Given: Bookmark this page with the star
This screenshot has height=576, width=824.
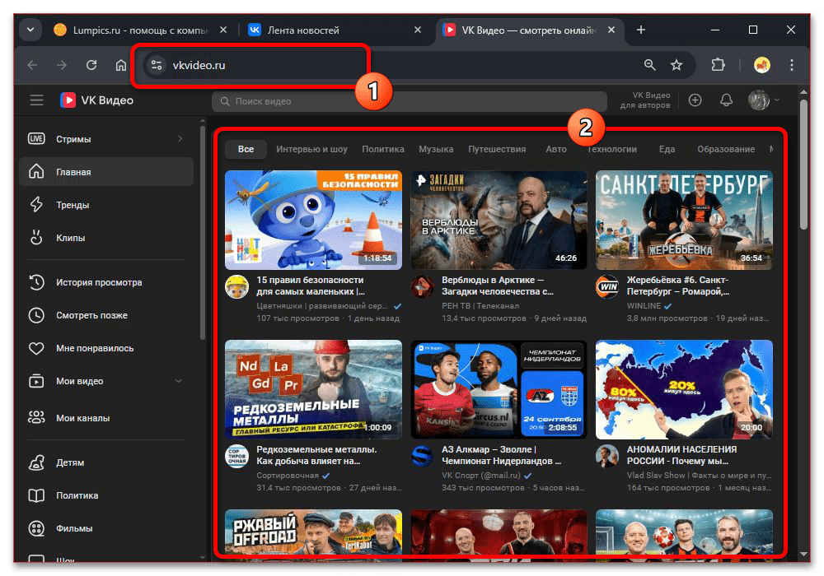Looking at the screenshot, I should 677,65.
